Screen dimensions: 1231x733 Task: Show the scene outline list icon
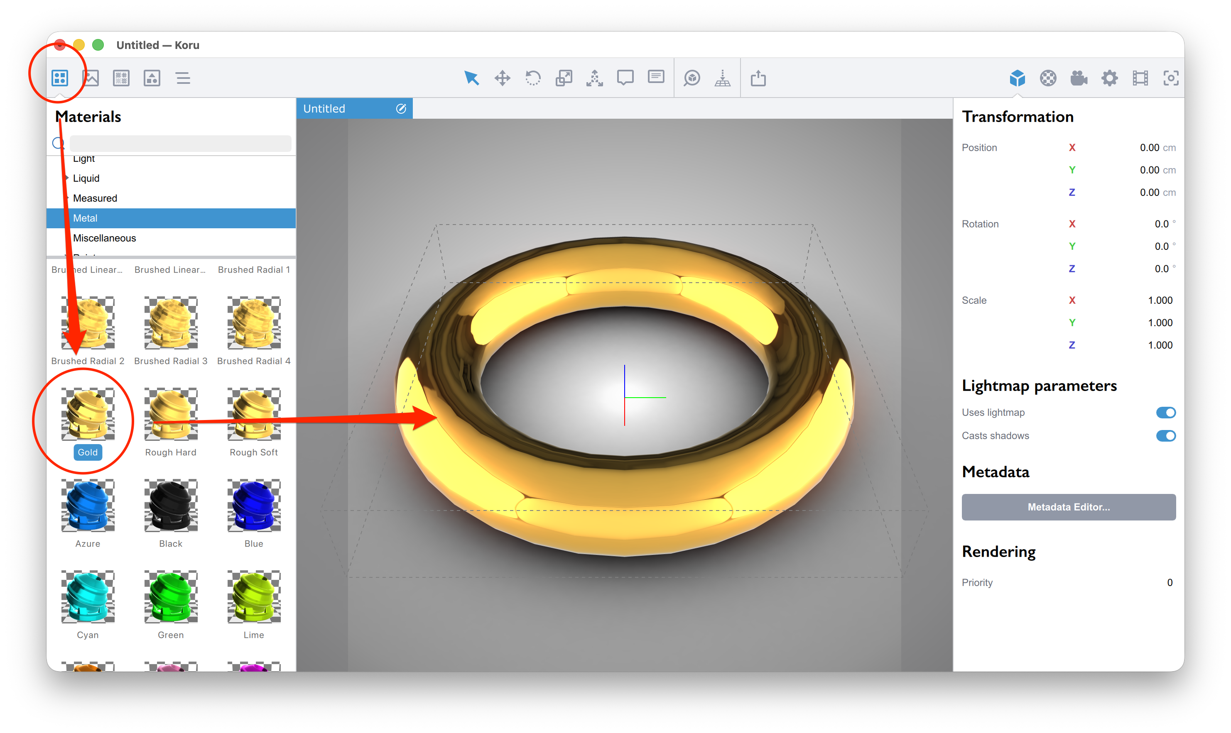(183, 78)
